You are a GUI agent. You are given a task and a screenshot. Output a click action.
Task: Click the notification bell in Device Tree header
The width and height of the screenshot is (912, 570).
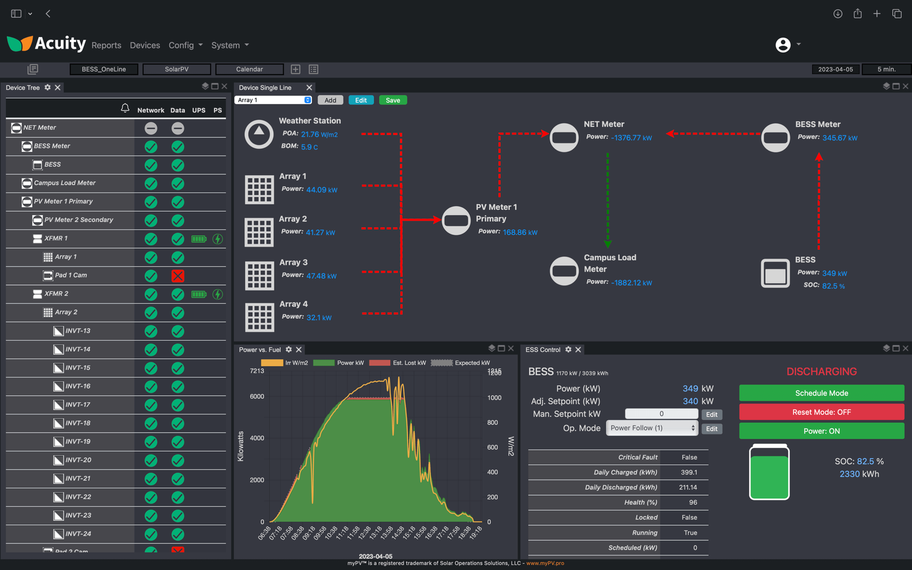pos(125,108)
